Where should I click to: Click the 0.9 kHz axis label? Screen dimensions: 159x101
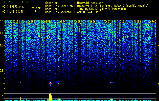coord(2,58)
